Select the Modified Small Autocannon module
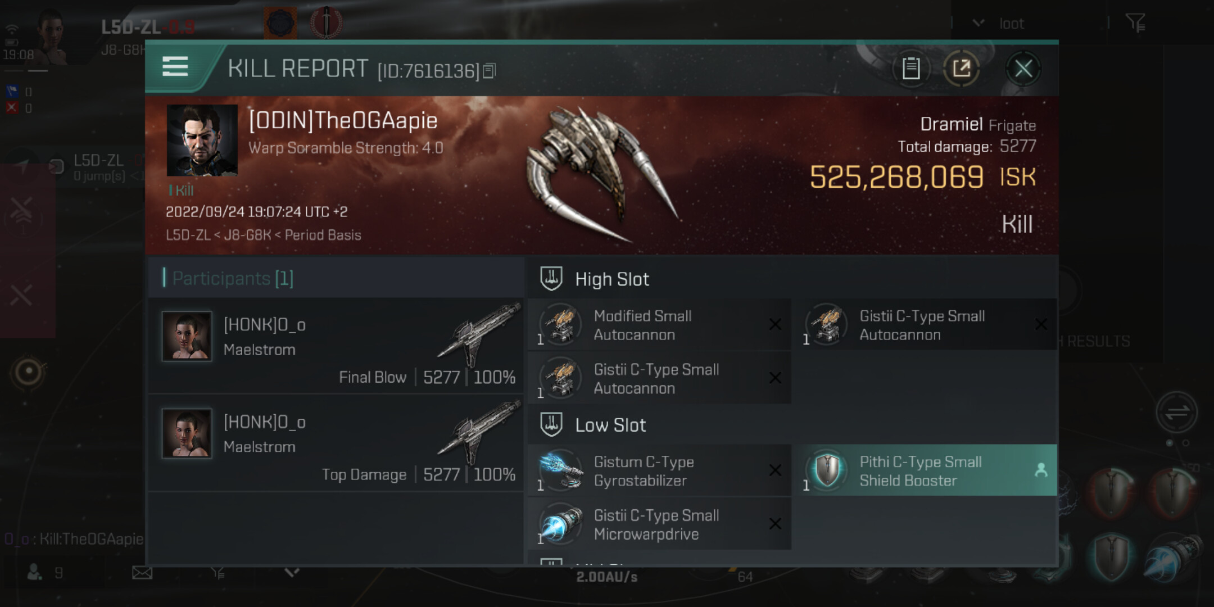1214x607 pixels. pos(659,325)
